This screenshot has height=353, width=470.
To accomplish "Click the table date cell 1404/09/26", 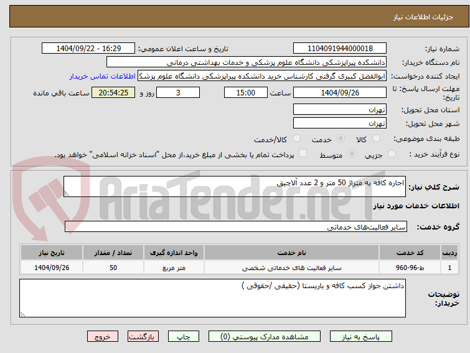I will [x=52, y=268].
